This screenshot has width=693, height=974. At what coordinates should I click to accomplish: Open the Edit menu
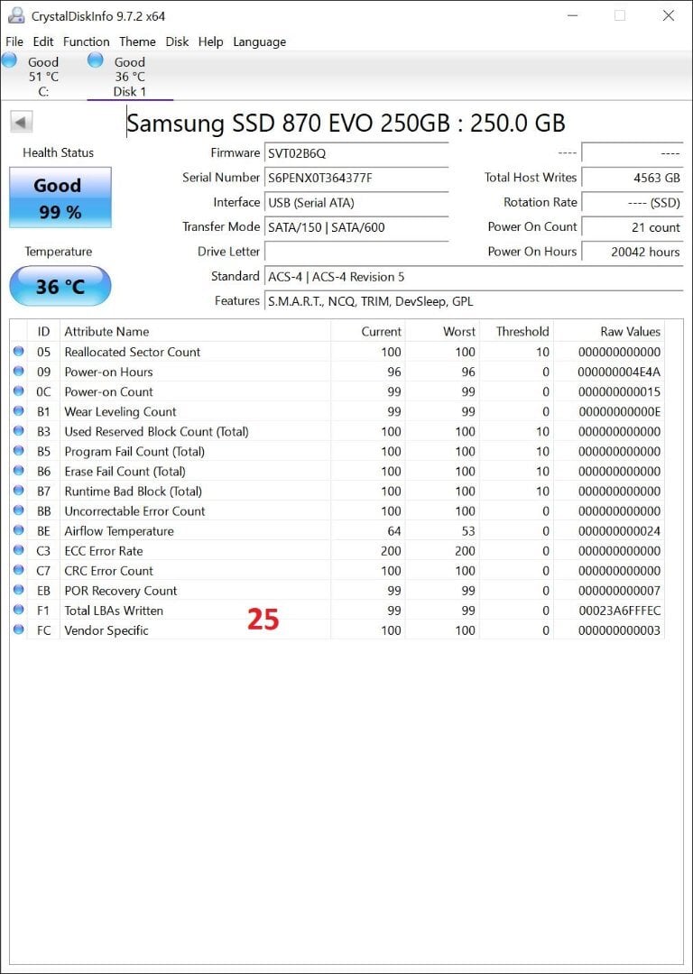pos(43,41)
